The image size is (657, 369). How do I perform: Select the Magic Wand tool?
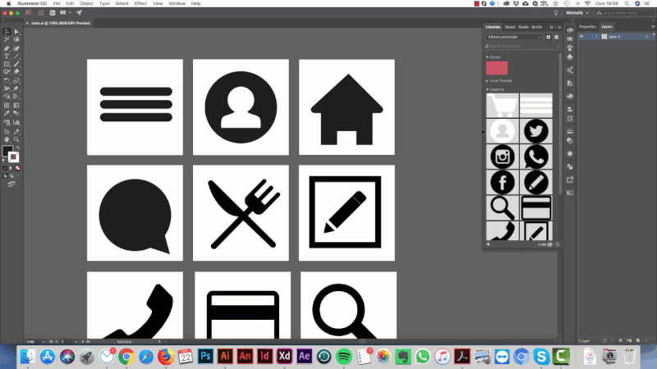pyautogui.click(x=7, y=39)
